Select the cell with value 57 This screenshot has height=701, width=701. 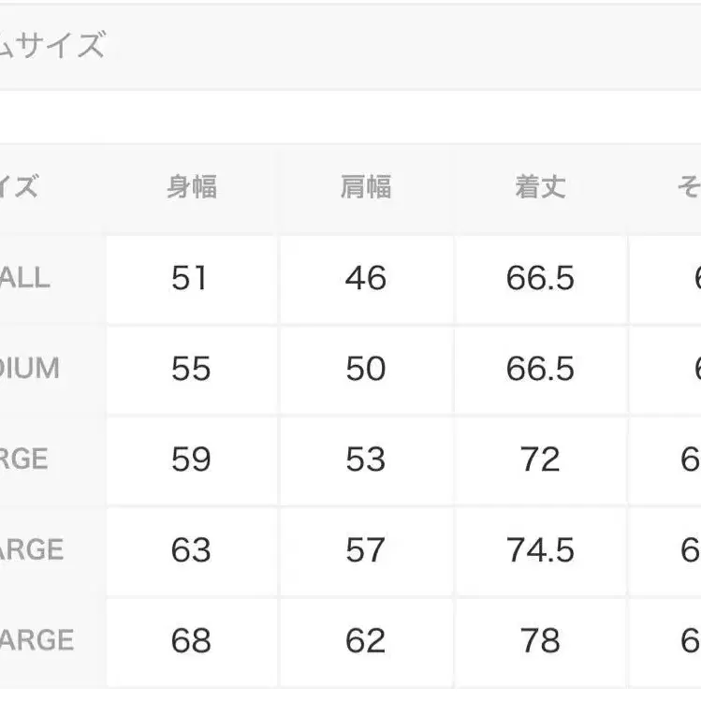click(x=365, y=550)
